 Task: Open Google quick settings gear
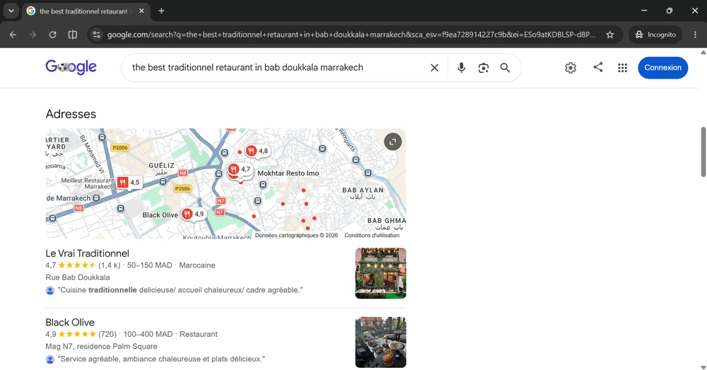(571, 68)
